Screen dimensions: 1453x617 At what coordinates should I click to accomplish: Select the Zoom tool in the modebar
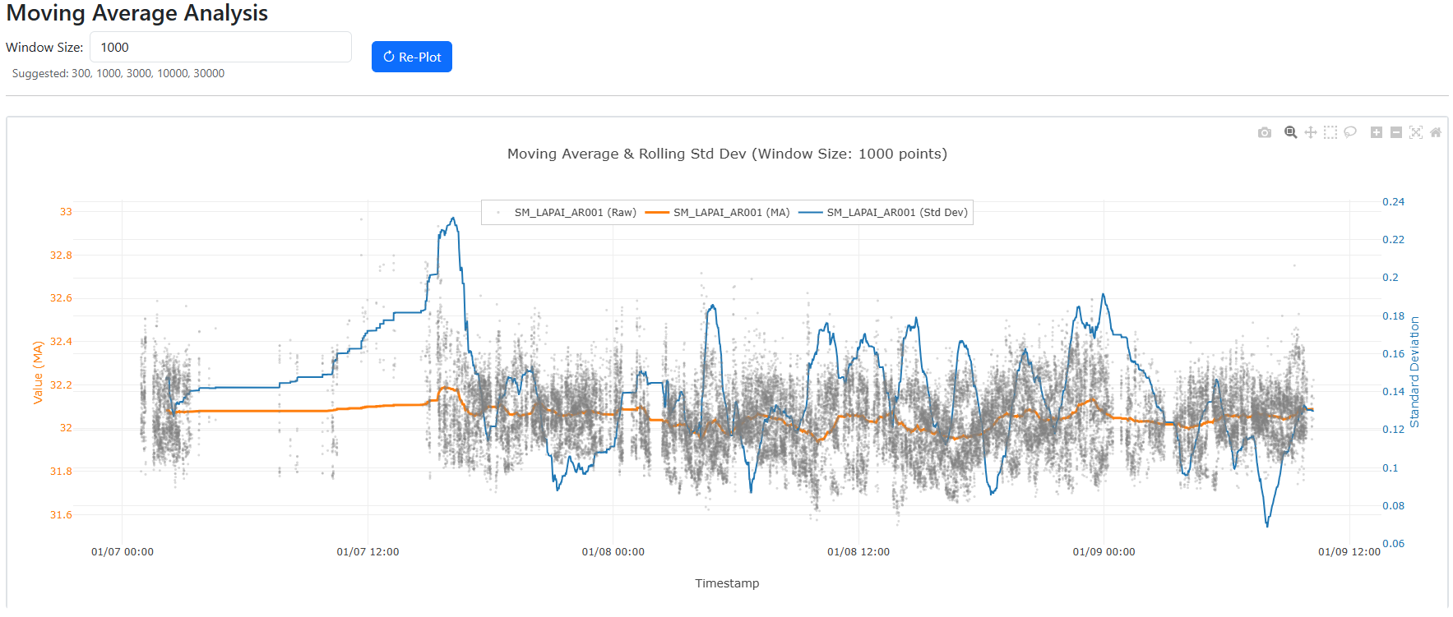pyautogui.click(x=1291, y=132)
